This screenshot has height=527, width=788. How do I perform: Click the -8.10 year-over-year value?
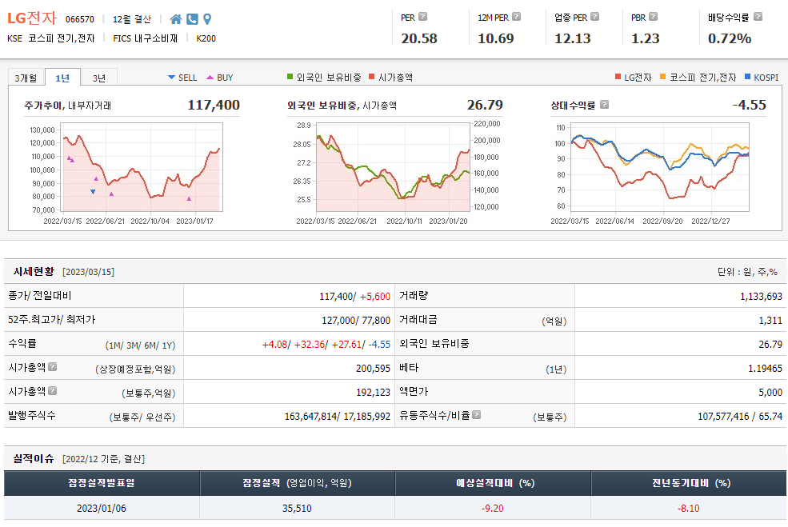pos(689,509)
